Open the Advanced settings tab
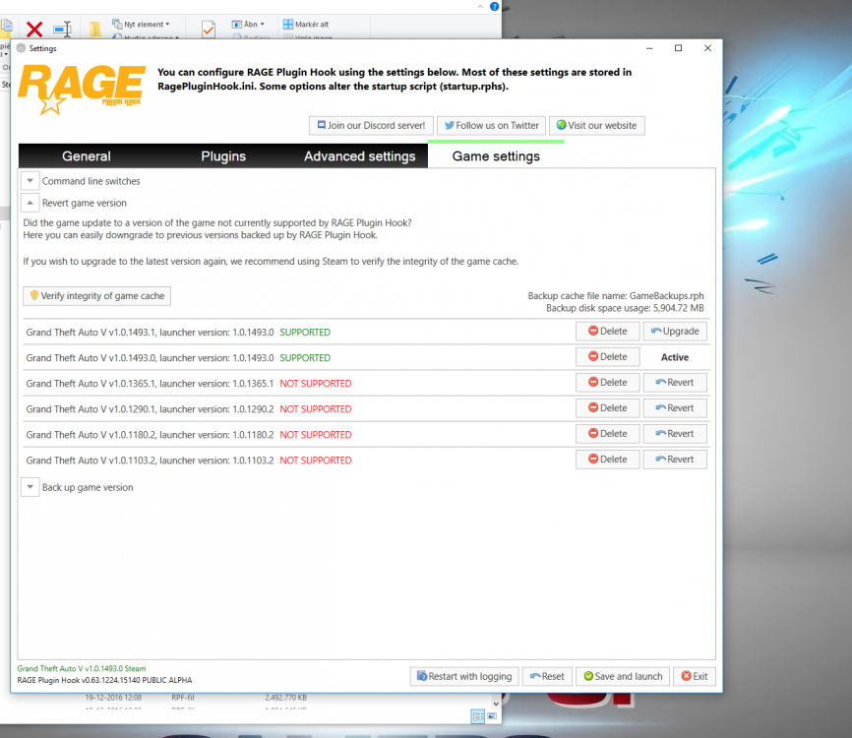852x738 pixels. pos(360,156)
